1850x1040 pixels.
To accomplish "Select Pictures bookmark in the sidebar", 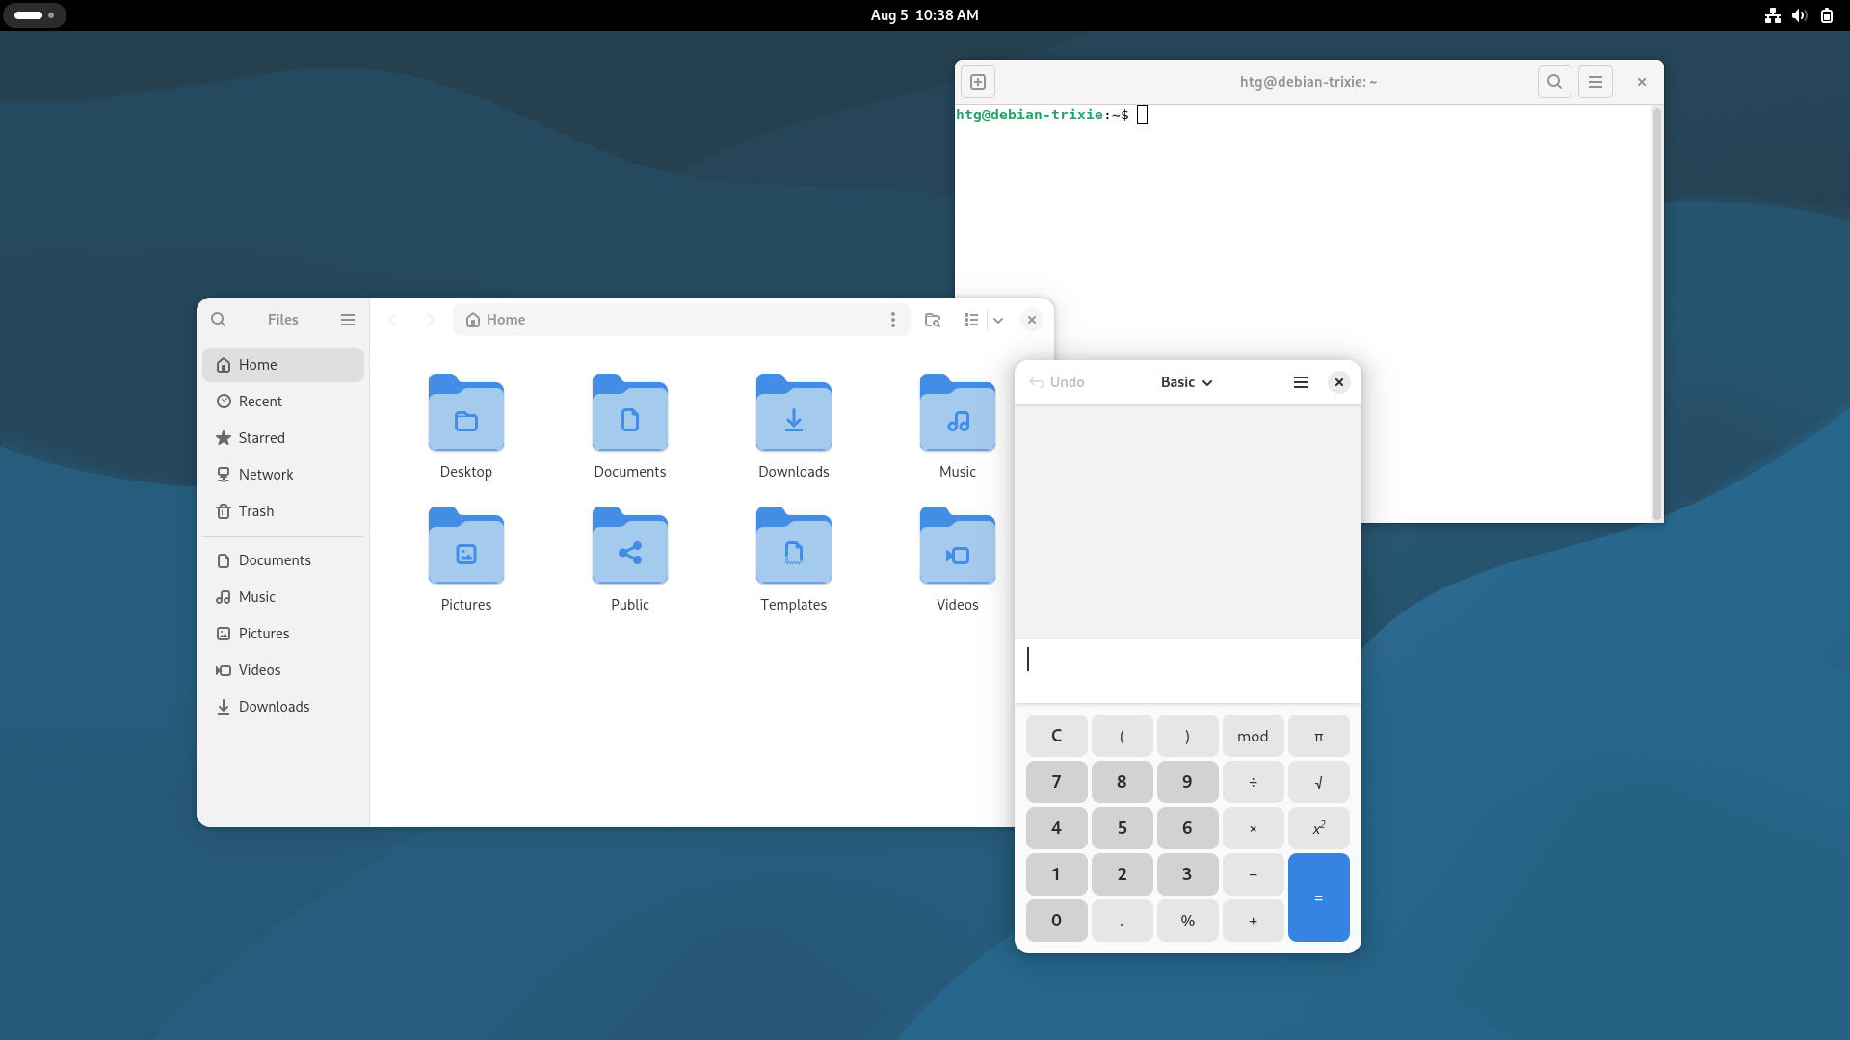I will click(283, 634).
